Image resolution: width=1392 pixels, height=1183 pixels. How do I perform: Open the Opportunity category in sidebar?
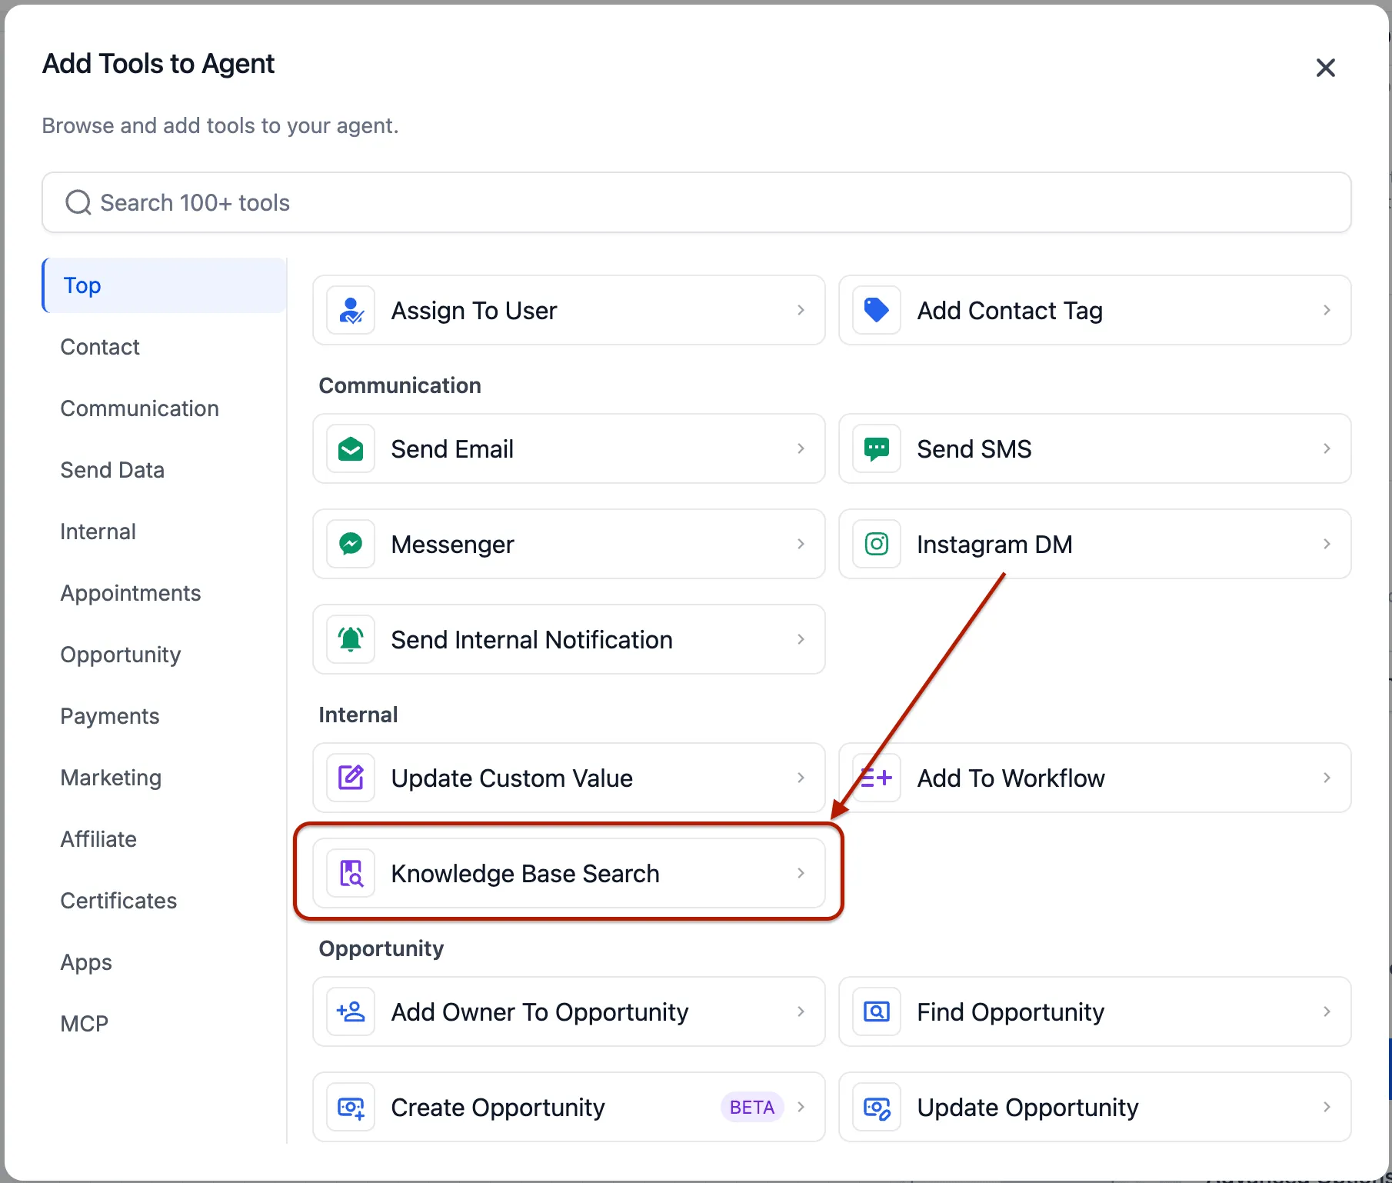coord(165,655)
